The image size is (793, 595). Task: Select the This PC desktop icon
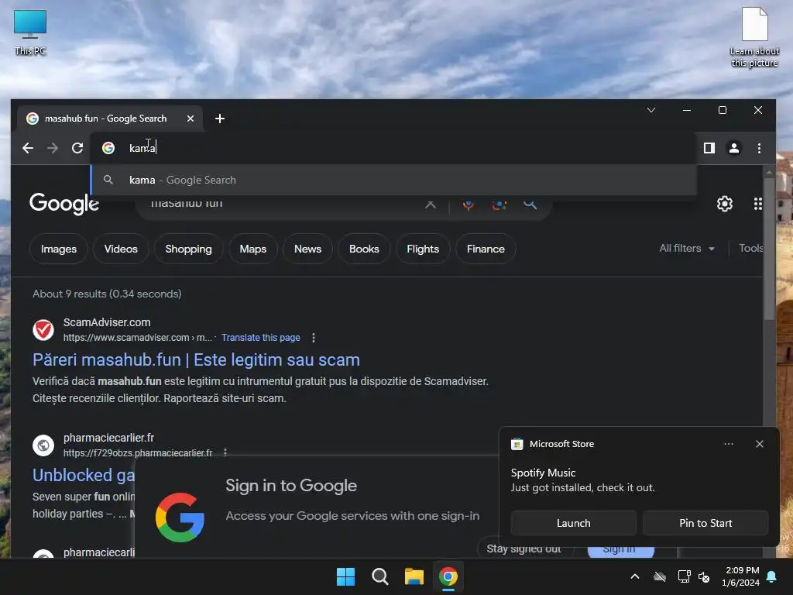click(30, 33)
